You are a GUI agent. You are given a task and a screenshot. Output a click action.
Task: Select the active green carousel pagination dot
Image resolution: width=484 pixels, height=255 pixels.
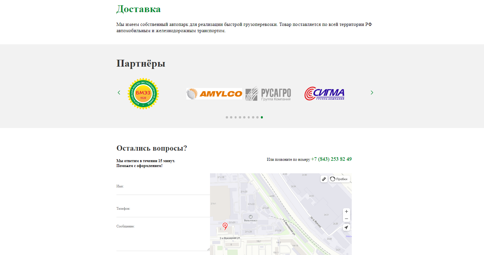pos(262,117)
